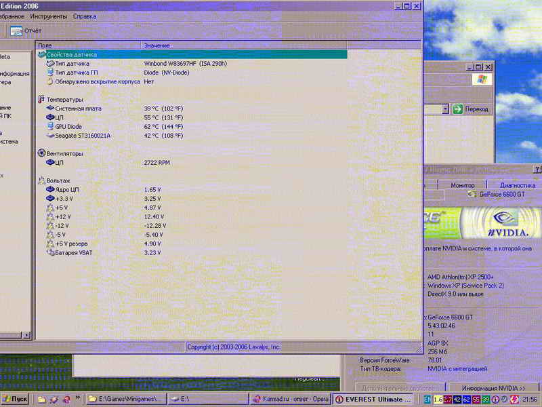The height and width of the screenshot is (407, 542).
Task: Click the GPU Diode row icon
Action: click(50, 127)
